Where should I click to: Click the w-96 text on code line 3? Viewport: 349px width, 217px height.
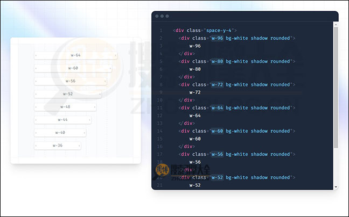click(195, 46)
